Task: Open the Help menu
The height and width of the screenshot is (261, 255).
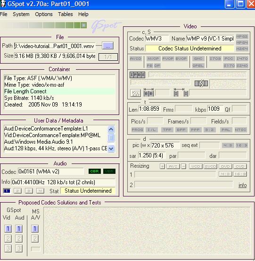Action: 83,14
